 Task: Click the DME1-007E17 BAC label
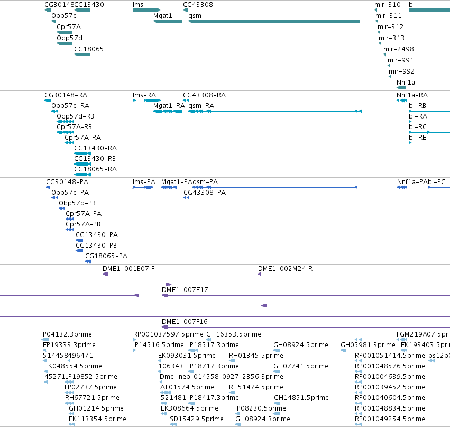185,290
